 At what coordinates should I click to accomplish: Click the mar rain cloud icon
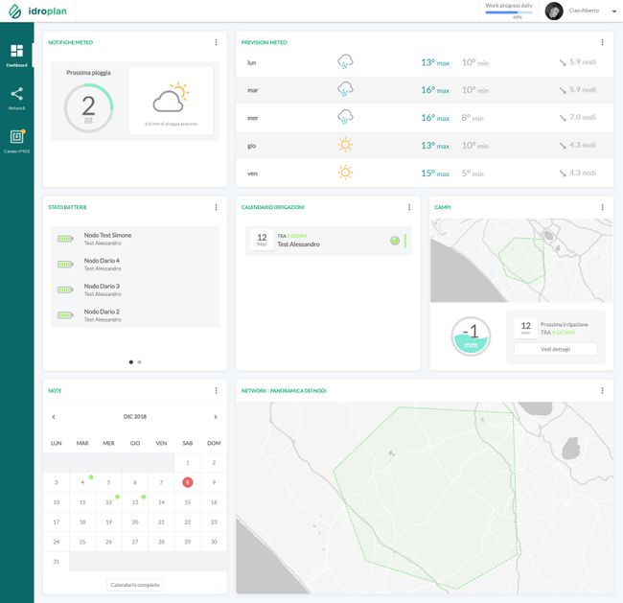345,89
